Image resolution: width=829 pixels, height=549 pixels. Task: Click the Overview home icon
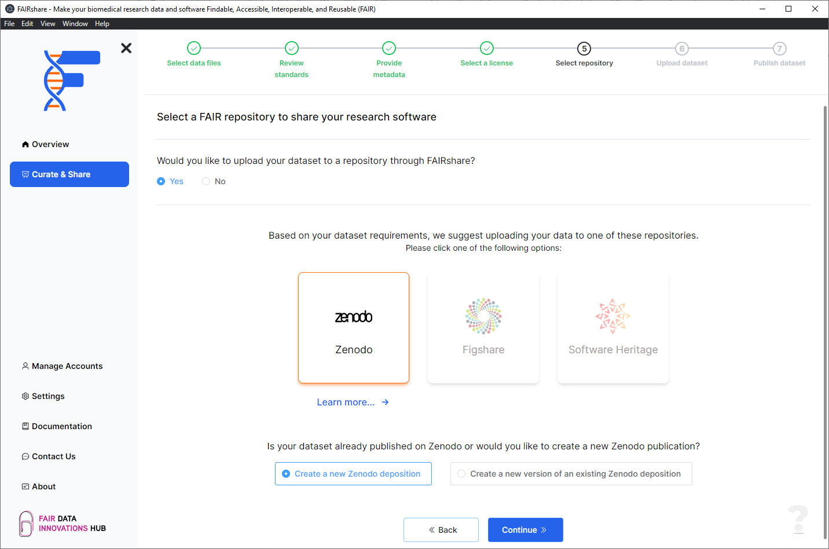click(x=25, y=144)
